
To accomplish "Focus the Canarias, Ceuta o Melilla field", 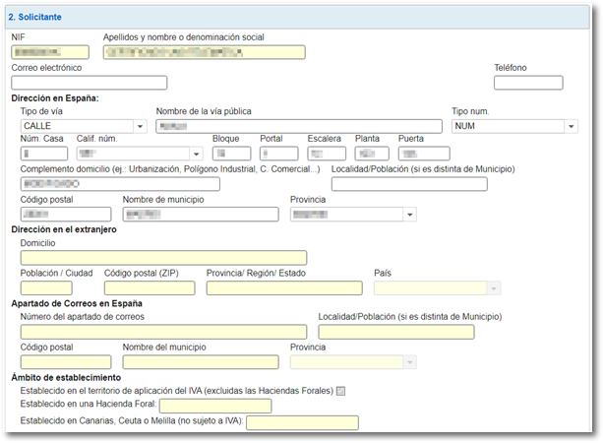I will point(302,422).
